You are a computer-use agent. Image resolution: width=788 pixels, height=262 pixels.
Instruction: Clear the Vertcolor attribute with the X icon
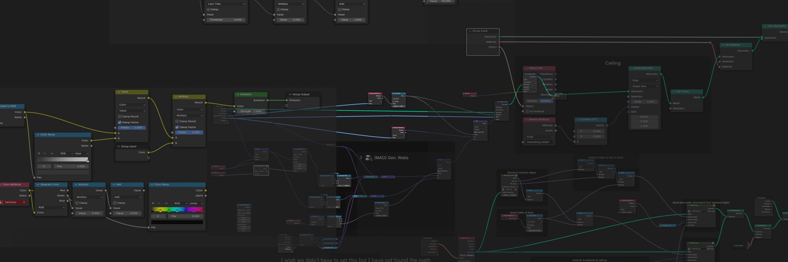click(24, 202)
